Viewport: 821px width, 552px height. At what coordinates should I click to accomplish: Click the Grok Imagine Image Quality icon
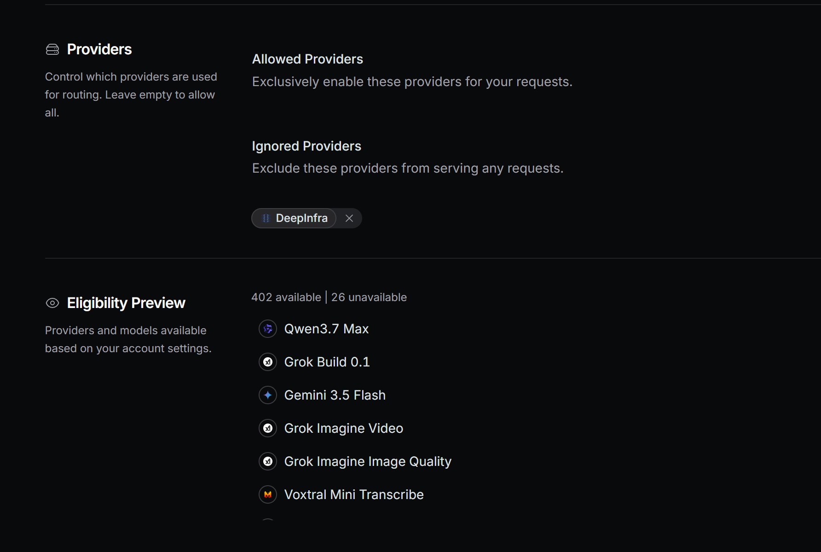click(268, 461)
